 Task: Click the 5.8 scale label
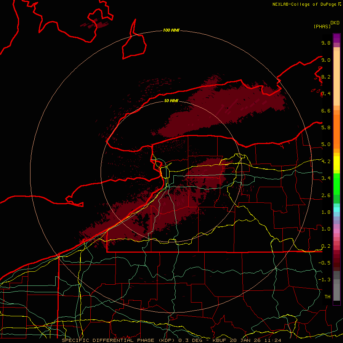pyautogui.click(x=326, y=127)
